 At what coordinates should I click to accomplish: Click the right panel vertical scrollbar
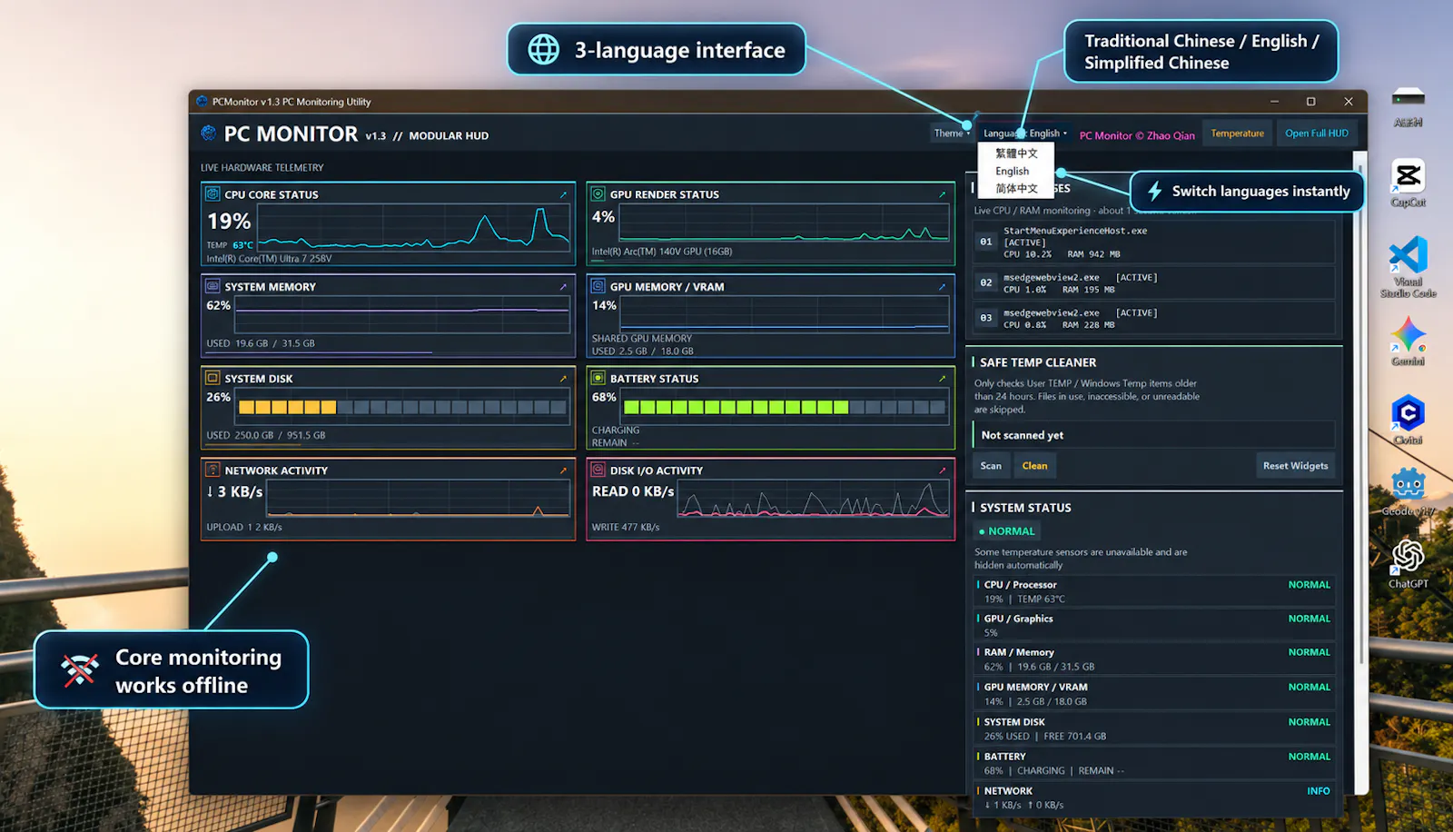(1360, 418)
